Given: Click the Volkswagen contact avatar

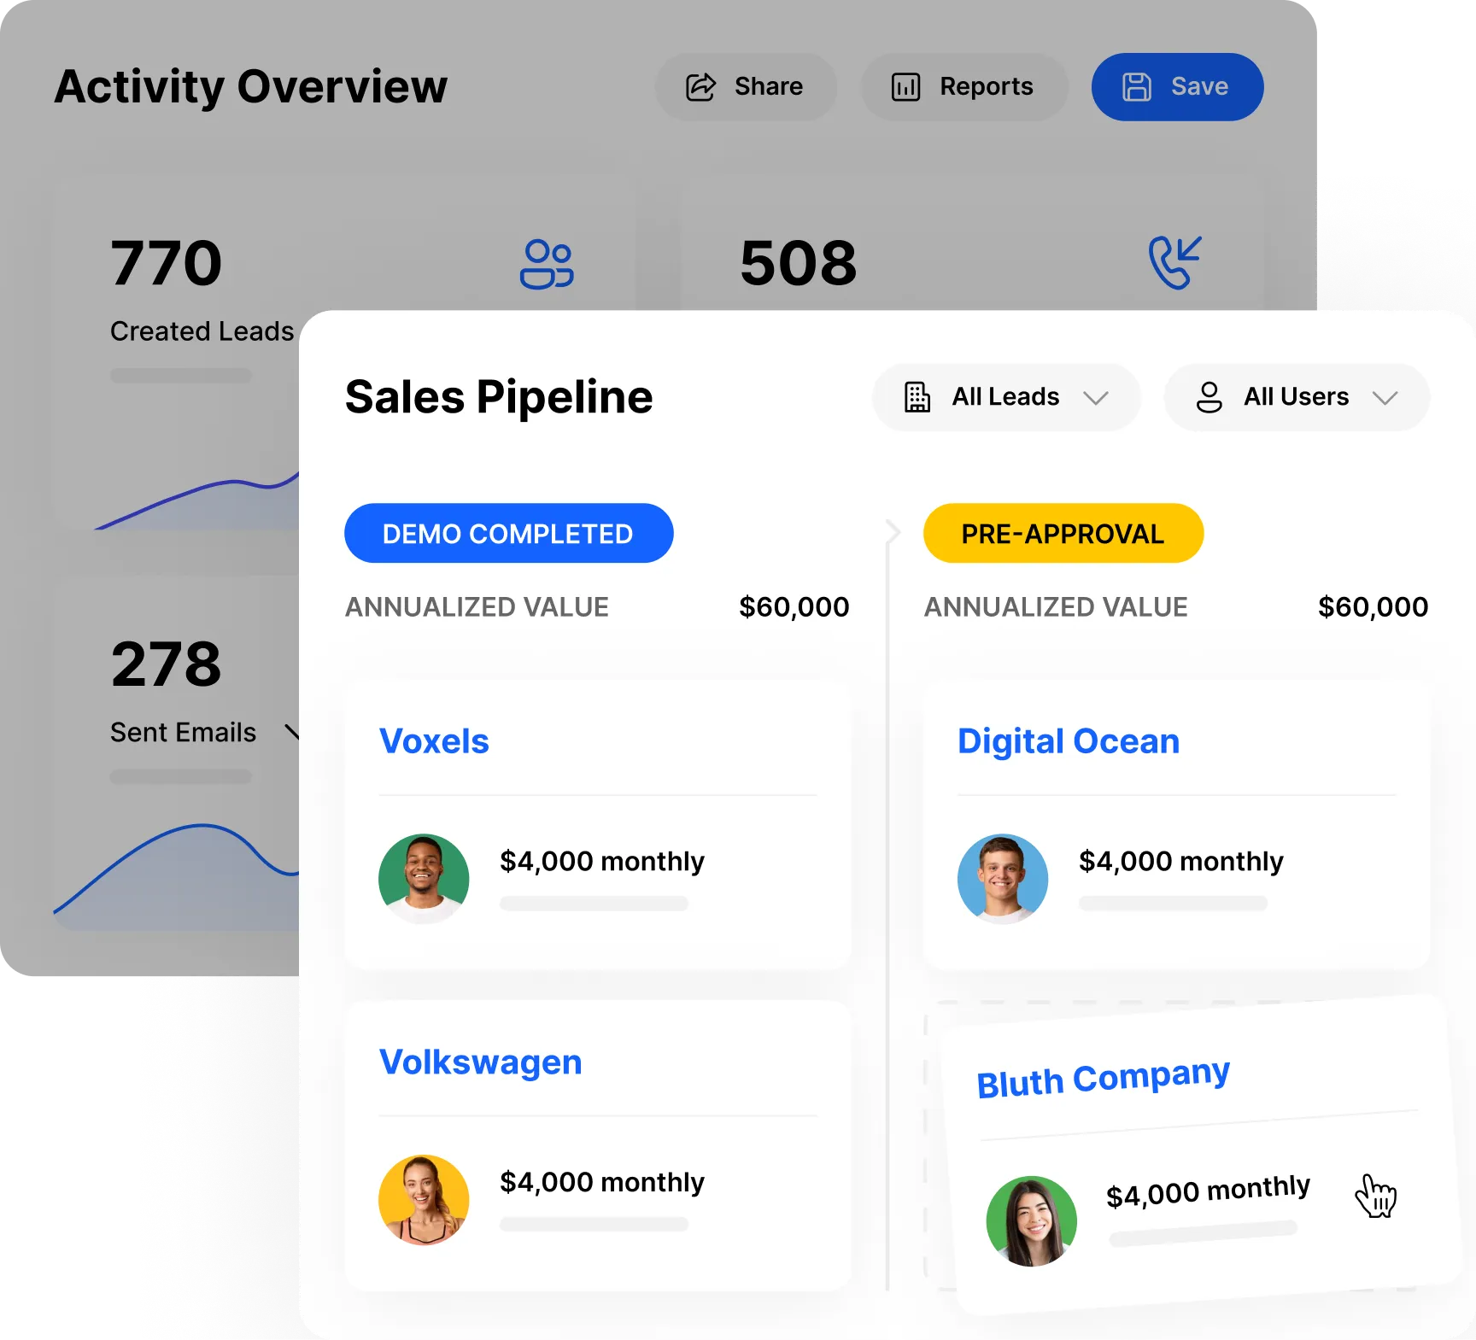Looking at the screenshot, I should click(x=424, y=1200).
